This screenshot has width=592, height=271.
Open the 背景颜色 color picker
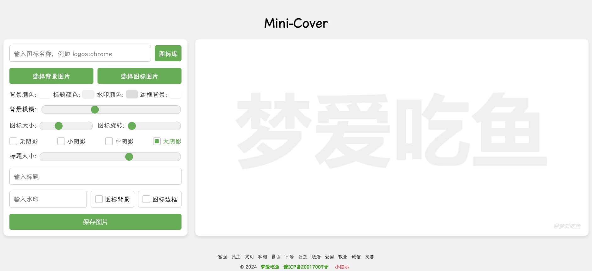[x=45, y=94]
